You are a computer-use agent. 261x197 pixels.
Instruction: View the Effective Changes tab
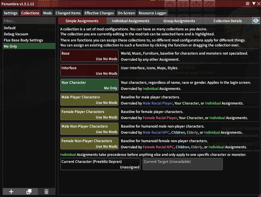pos(99,13)
